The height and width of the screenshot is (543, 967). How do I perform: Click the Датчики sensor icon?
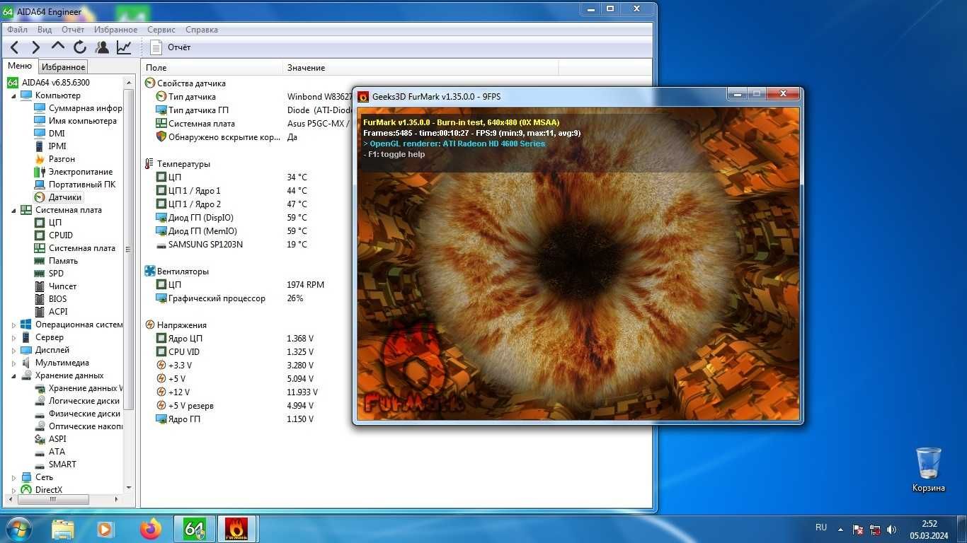[40, 197]
